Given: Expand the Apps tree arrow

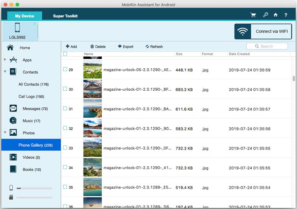Looking at the screenshot, I should pos(5,60).
